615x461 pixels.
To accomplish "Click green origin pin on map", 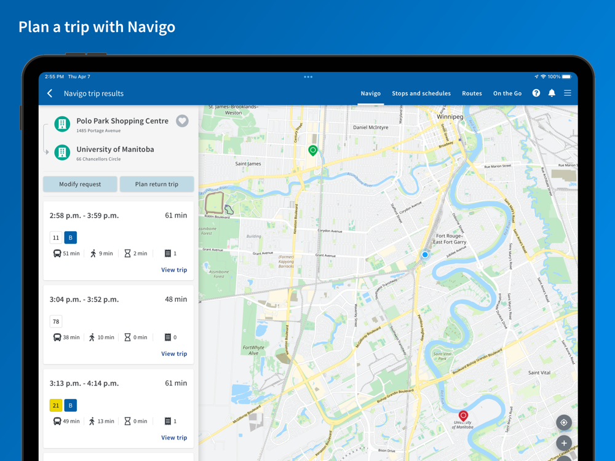I will tap(312, 151).
